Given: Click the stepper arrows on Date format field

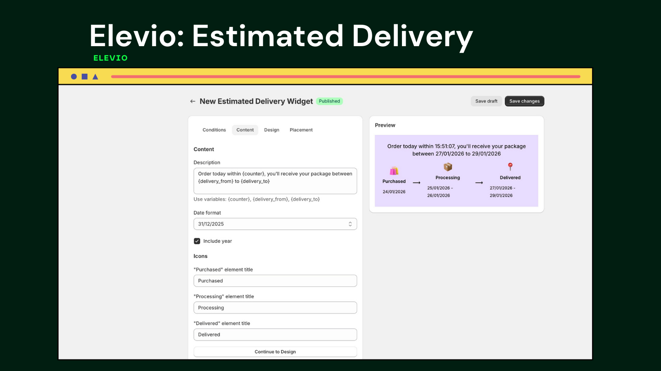Looking at the screenshot, I should point(350,224).
